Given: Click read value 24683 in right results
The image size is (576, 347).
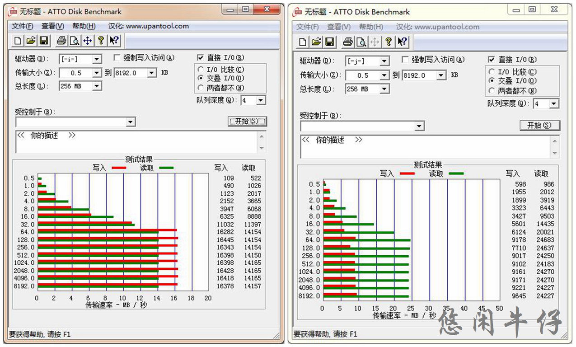Looking at the screenshot, I should (544, 240).
